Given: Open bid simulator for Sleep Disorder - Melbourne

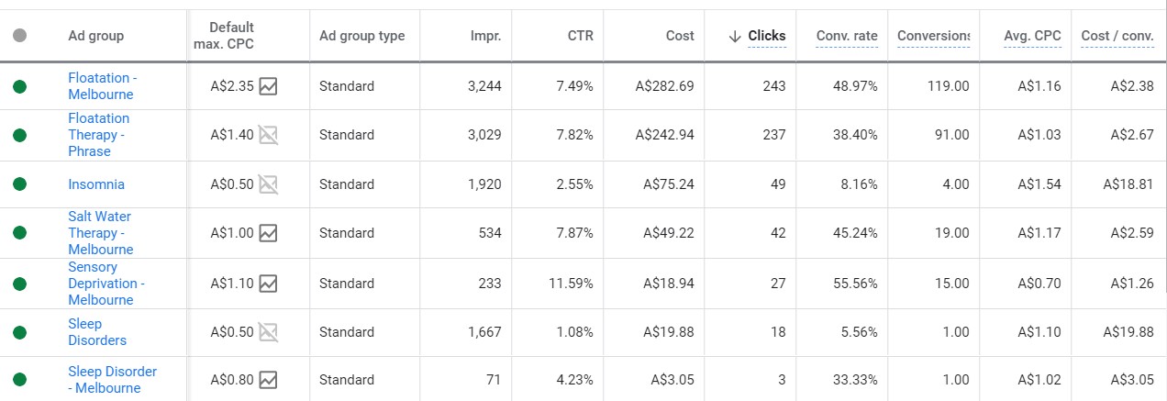Looking at the screenshot, I should tap(268, 380).
